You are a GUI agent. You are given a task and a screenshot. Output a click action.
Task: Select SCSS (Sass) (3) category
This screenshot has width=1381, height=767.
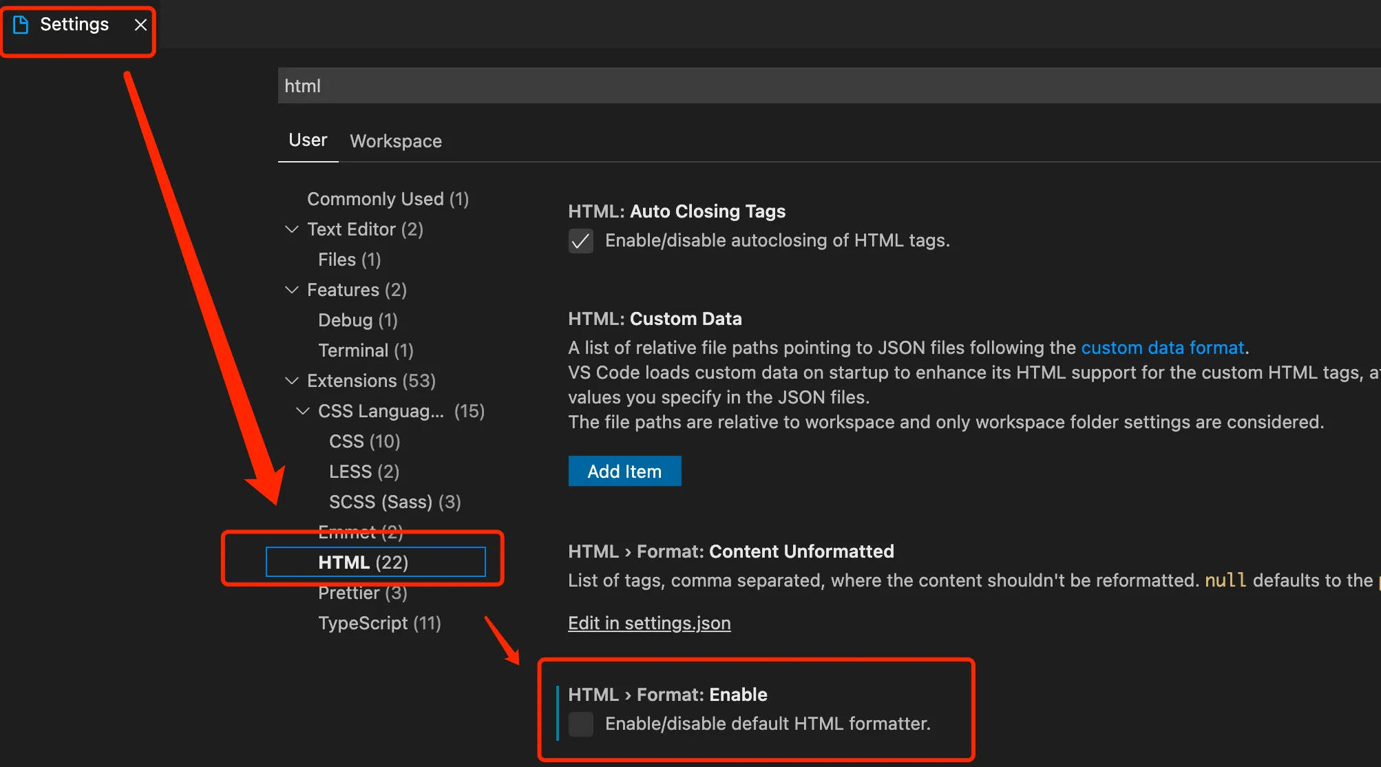(x=394, y=502)
